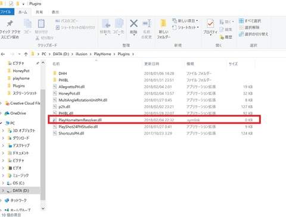This screenshot has width=286, height=217.
Task: Click the red X Delete icon
Action: [133, 24]
